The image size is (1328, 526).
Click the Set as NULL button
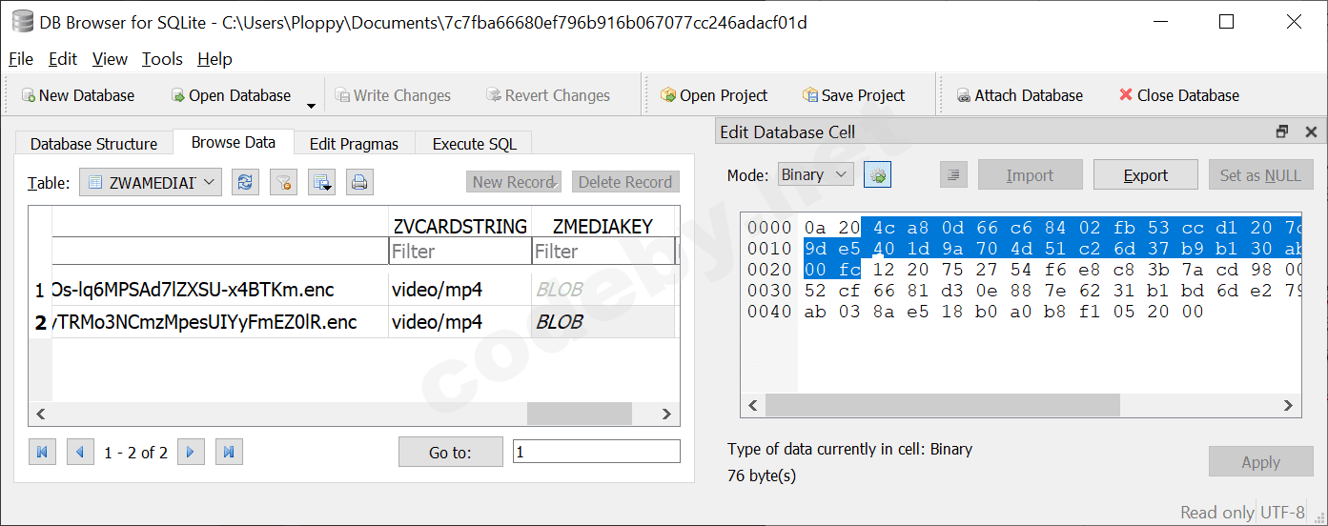(x=1260, y=175)
